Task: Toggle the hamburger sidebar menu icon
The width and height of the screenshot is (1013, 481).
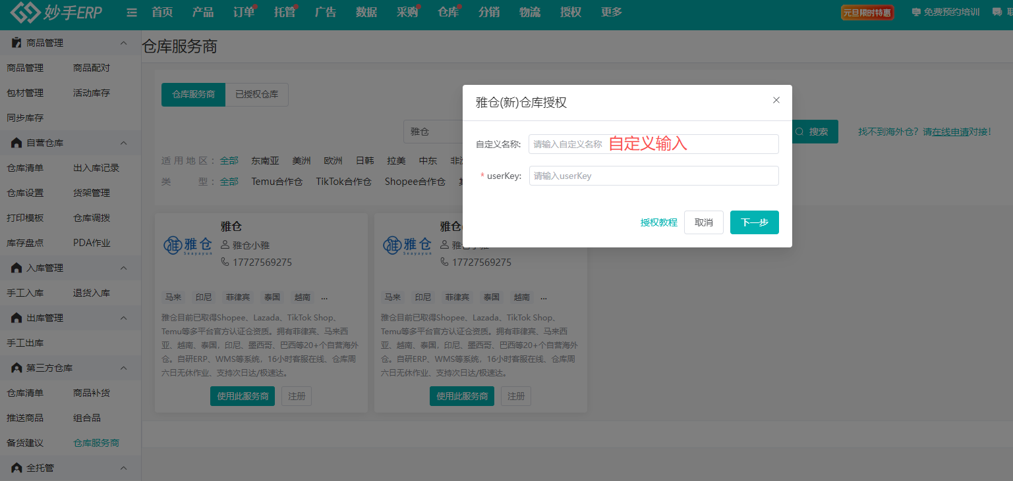Action: click(x=132, y=13)
